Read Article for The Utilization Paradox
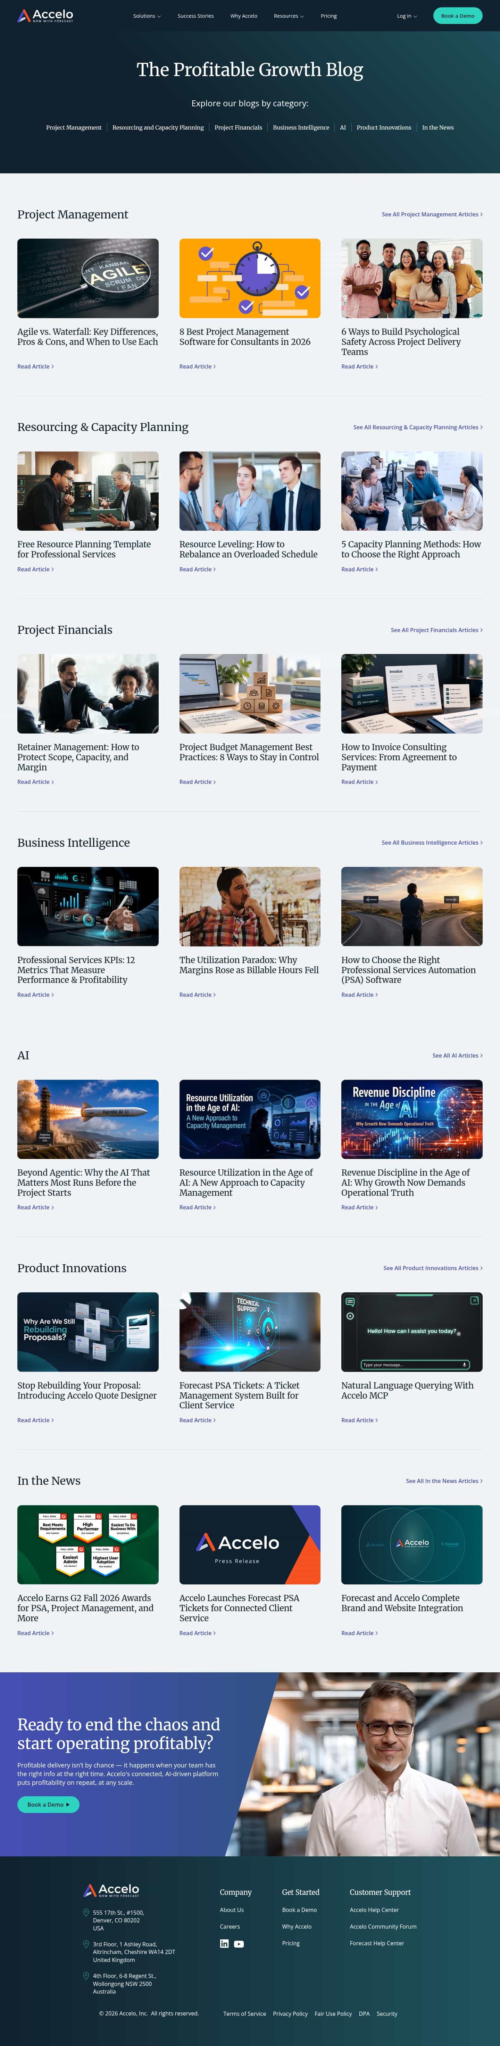The image size is (500, 2046). click(x=198, y=994)
